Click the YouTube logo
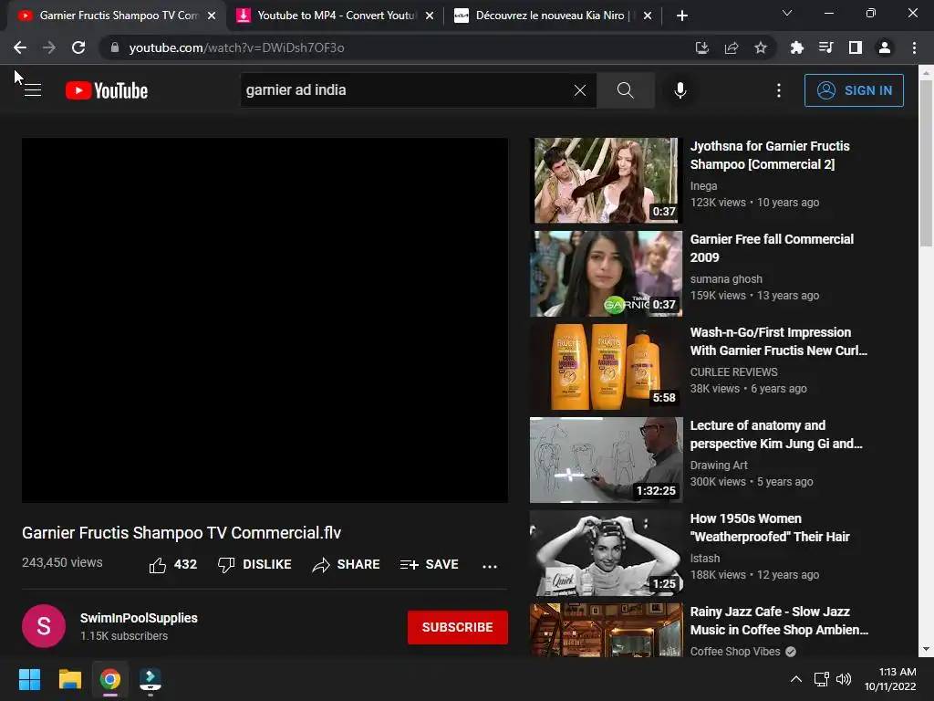Screen dimensions: 934x701 tap(107, 90)
